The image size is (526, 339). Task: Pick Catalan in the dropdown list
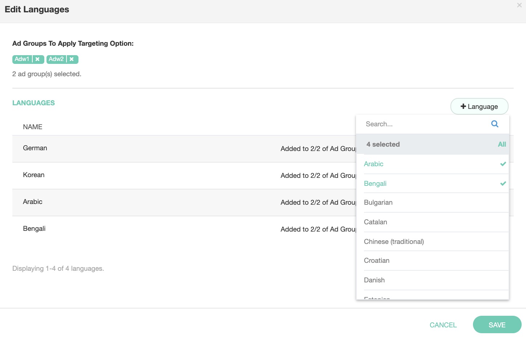[376, 222]
